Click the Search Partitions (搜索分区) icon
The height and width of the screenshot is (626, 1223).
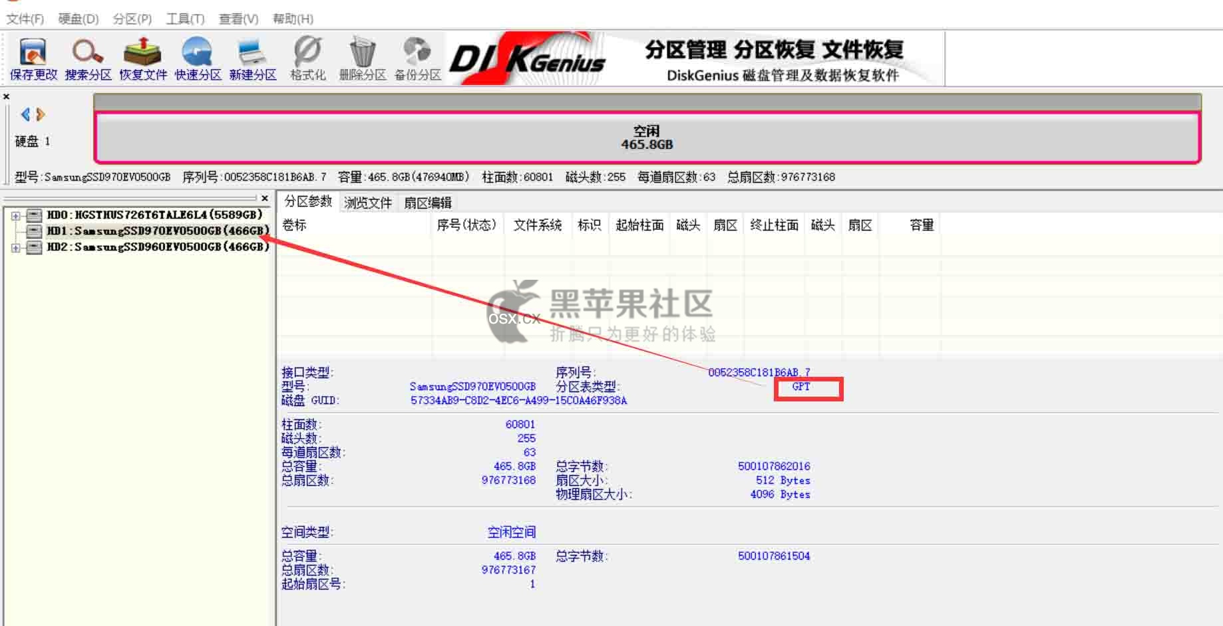[88, 58]
